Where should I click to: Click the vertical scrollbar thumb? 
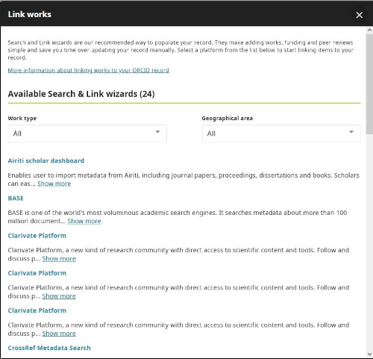click(x=369, y=84)
